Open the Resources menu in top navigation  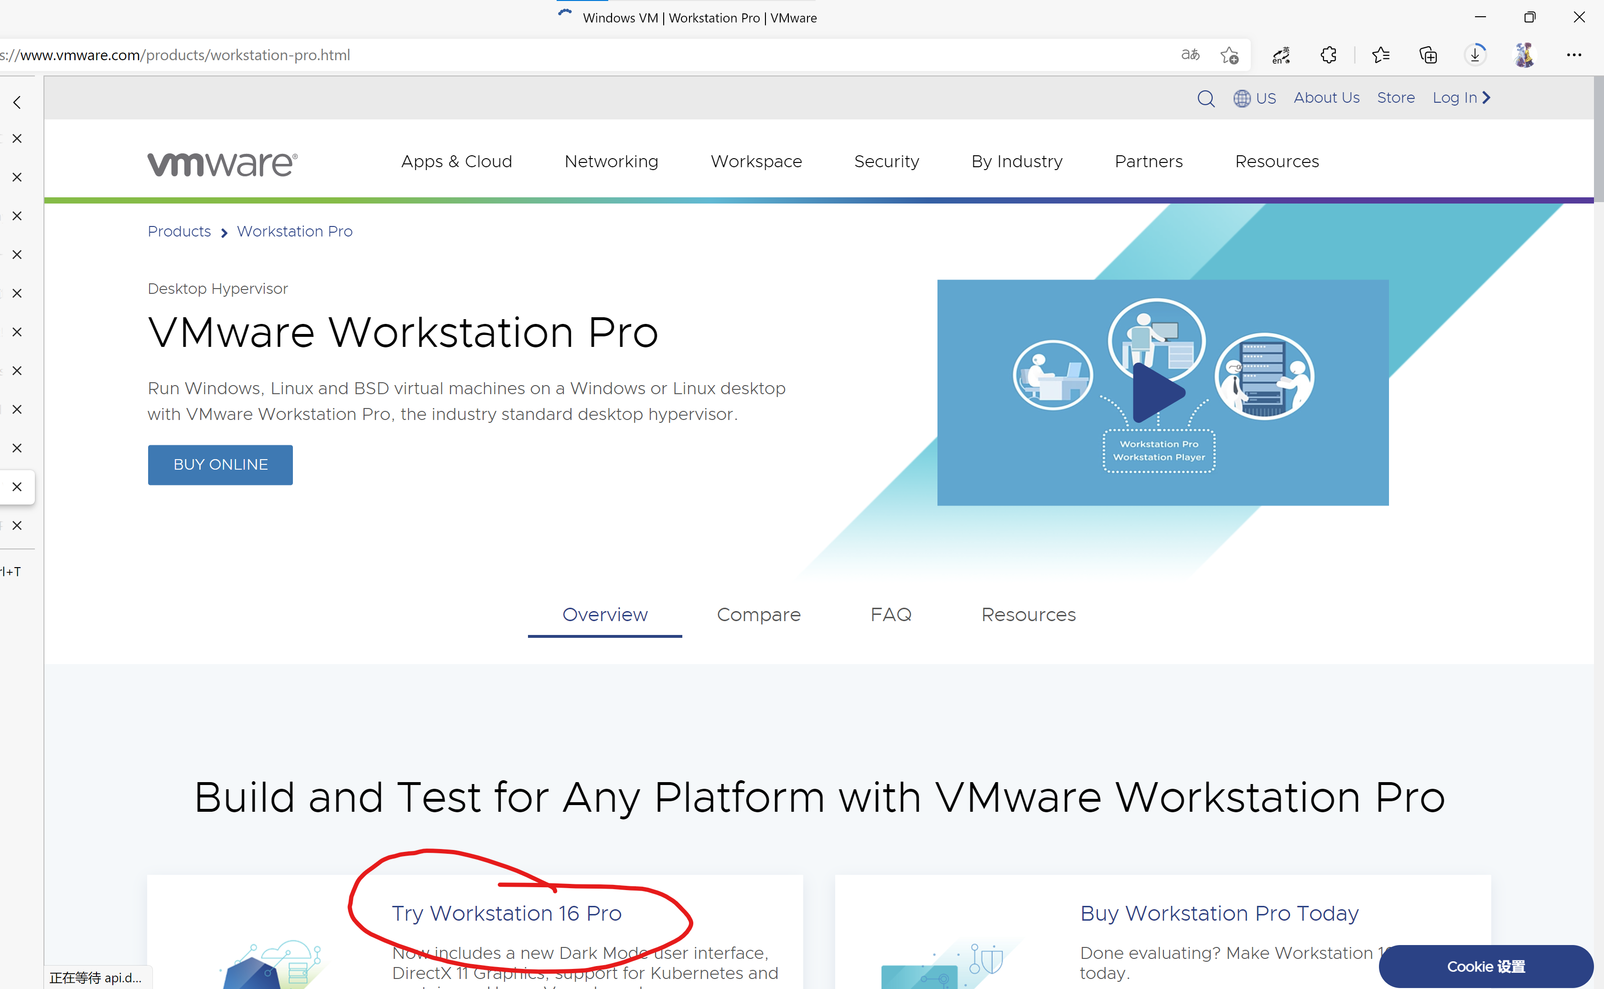tap(1277, 161)
